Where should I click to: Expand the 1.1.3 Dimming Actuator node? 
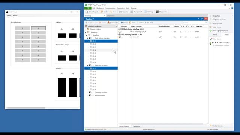[88, 92]
